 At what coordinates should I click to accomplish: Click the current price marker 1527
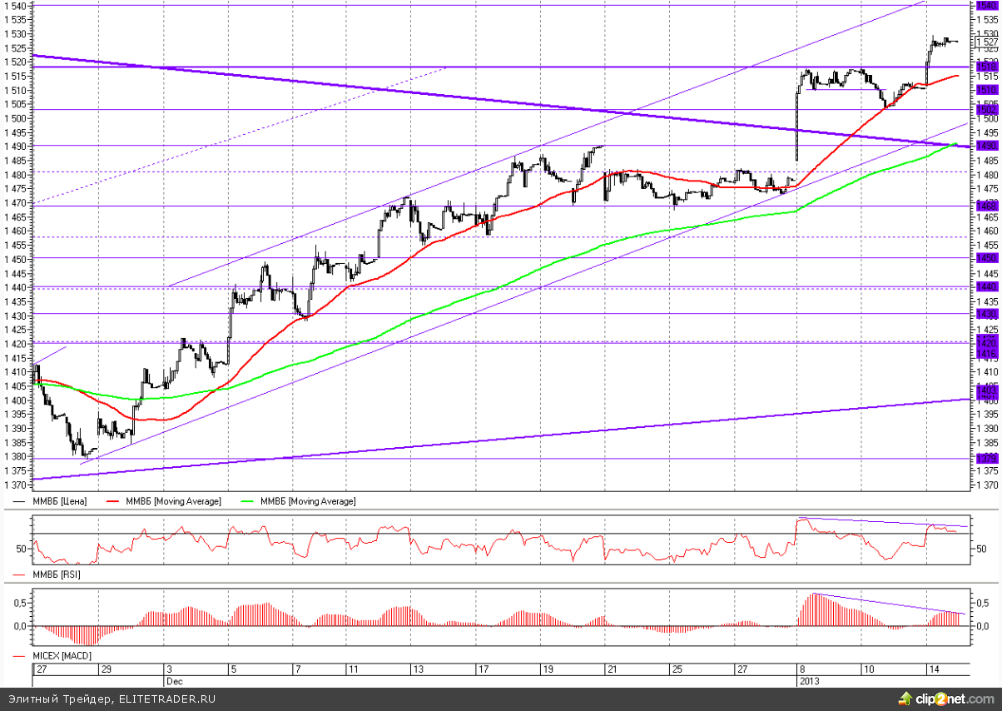click(985, 42)
